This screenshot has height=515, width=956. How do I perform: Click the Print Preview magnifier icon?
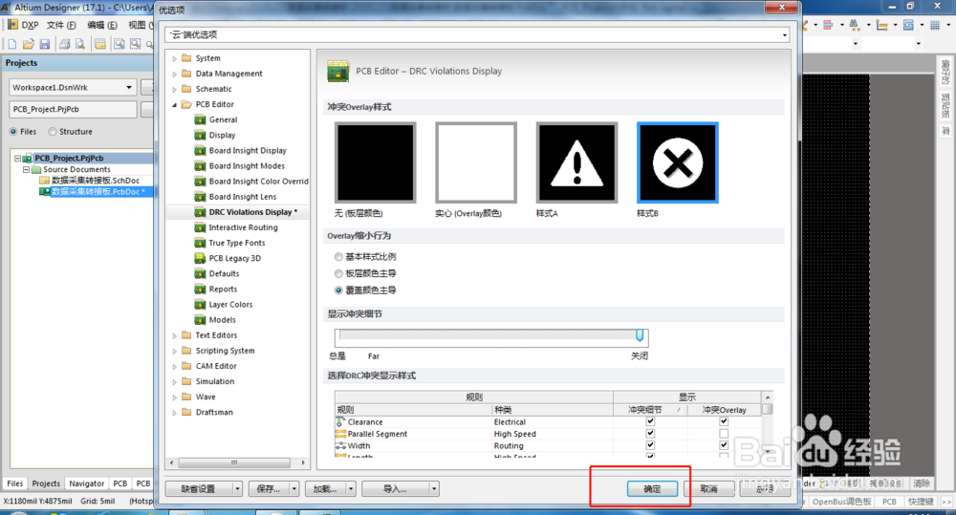80,44
